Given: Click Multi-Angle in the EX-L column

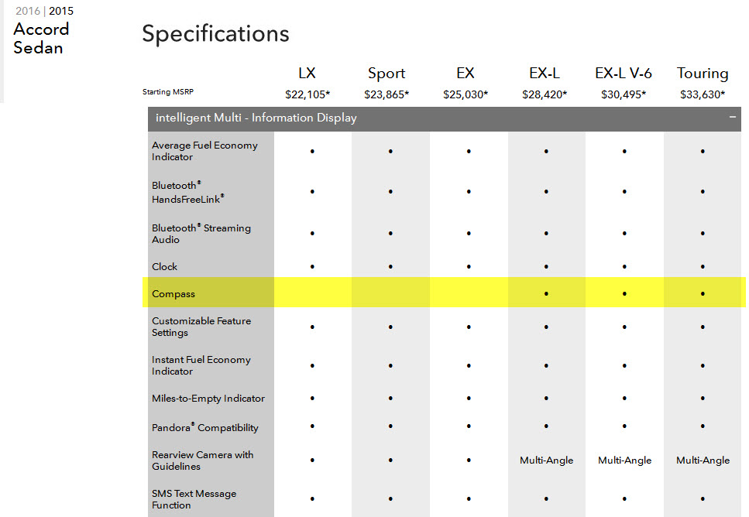Looking at the screenshot, I should [546, 461].
